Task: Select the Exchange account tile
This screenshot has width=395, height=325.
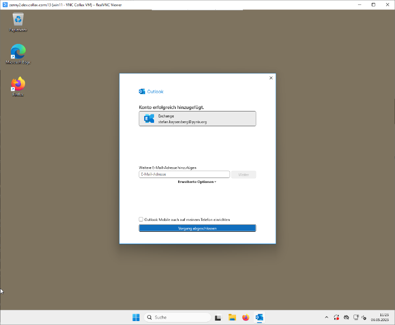Action: coord(197,118)
